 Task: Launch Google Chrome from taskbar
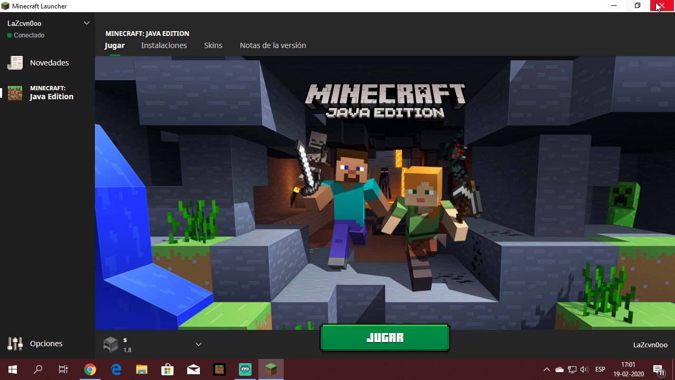click(x=90, y=369)
